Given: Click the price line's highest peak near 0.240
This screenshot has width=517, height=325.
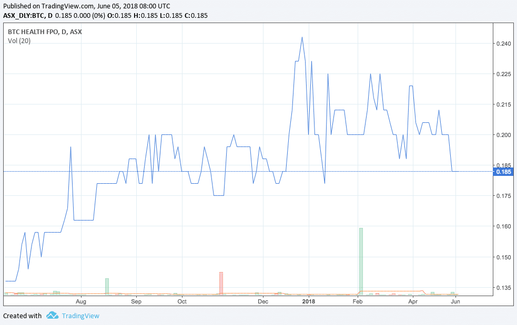Looking at the screenshot, I should [302, 37].
